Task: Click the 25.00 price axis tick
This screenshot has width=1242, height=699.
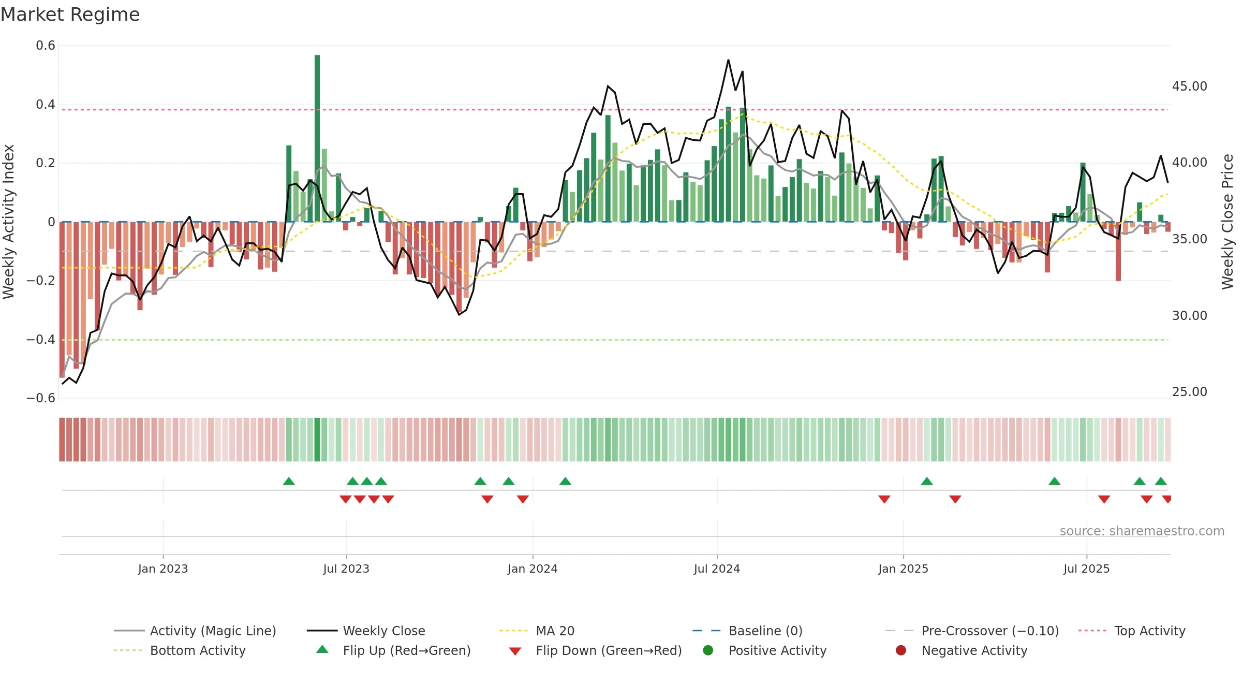Action: (1189, 391)
